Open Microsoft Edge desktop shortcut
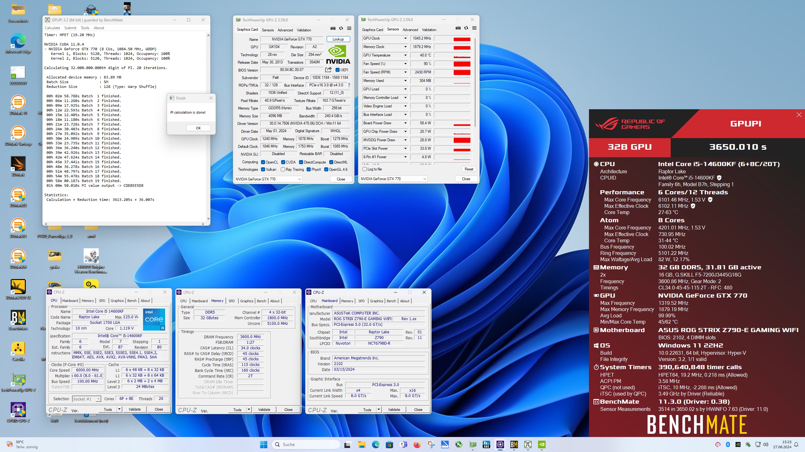Screen dimensions: 805x452 [x=18, y=44]
